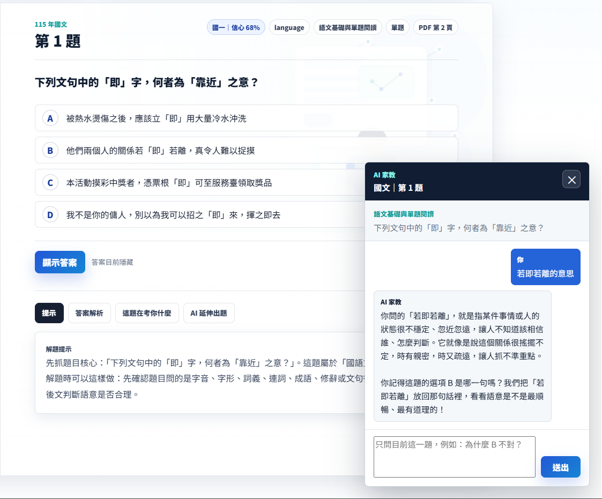The width and height of the screenshot is (602, 499).
Task: Choose answer B 若「即」若離 option
Action: tap(246, 151)
